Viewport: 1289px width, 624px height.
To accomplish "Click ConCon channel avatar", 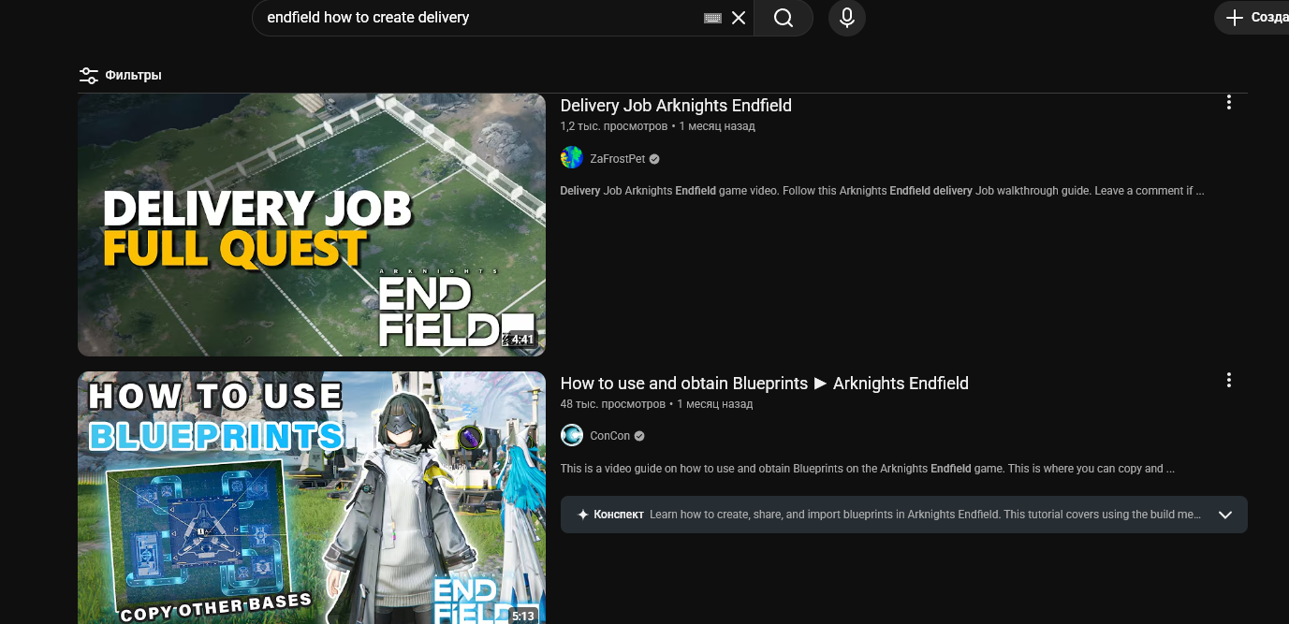I will tap(572, 435).
